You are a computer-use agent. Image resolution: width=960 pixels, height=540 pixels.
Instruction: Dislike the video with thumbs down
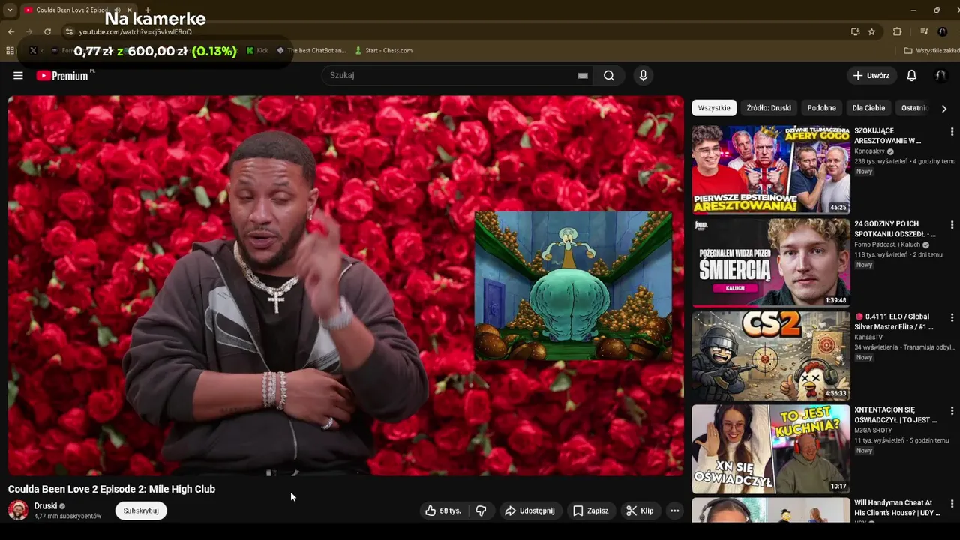click(481, 511)
